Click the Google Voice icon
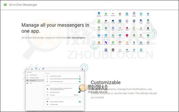 [148, 20]
